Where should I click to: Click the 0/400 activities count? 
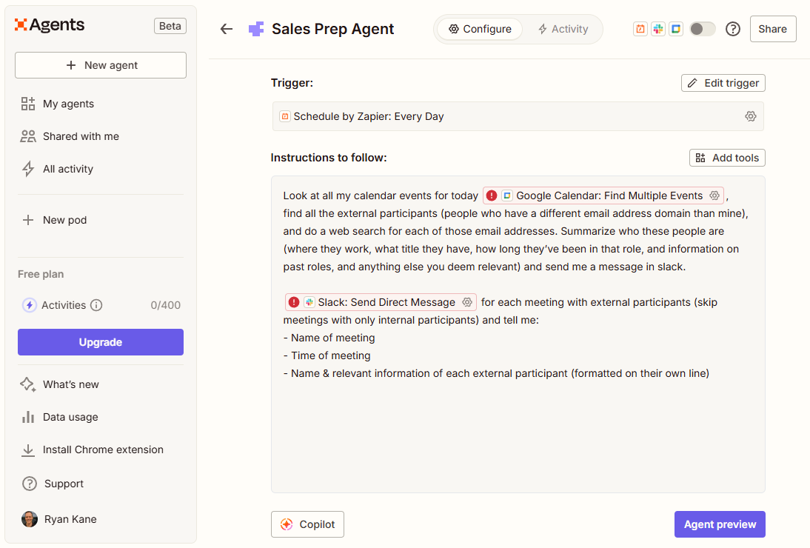(x=165, y=305)
